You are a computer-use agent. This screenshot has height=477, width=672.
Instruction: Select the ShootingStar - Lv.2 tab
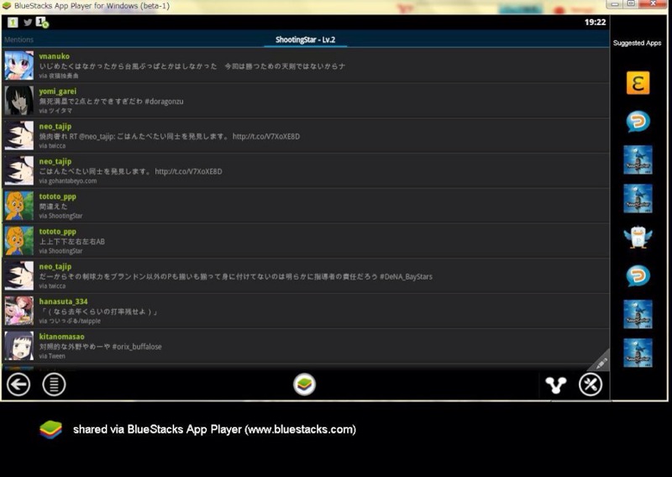(305, 39)
